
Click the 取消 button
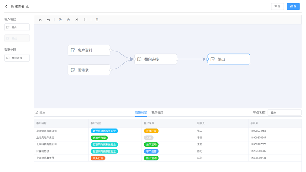(277, 6)
